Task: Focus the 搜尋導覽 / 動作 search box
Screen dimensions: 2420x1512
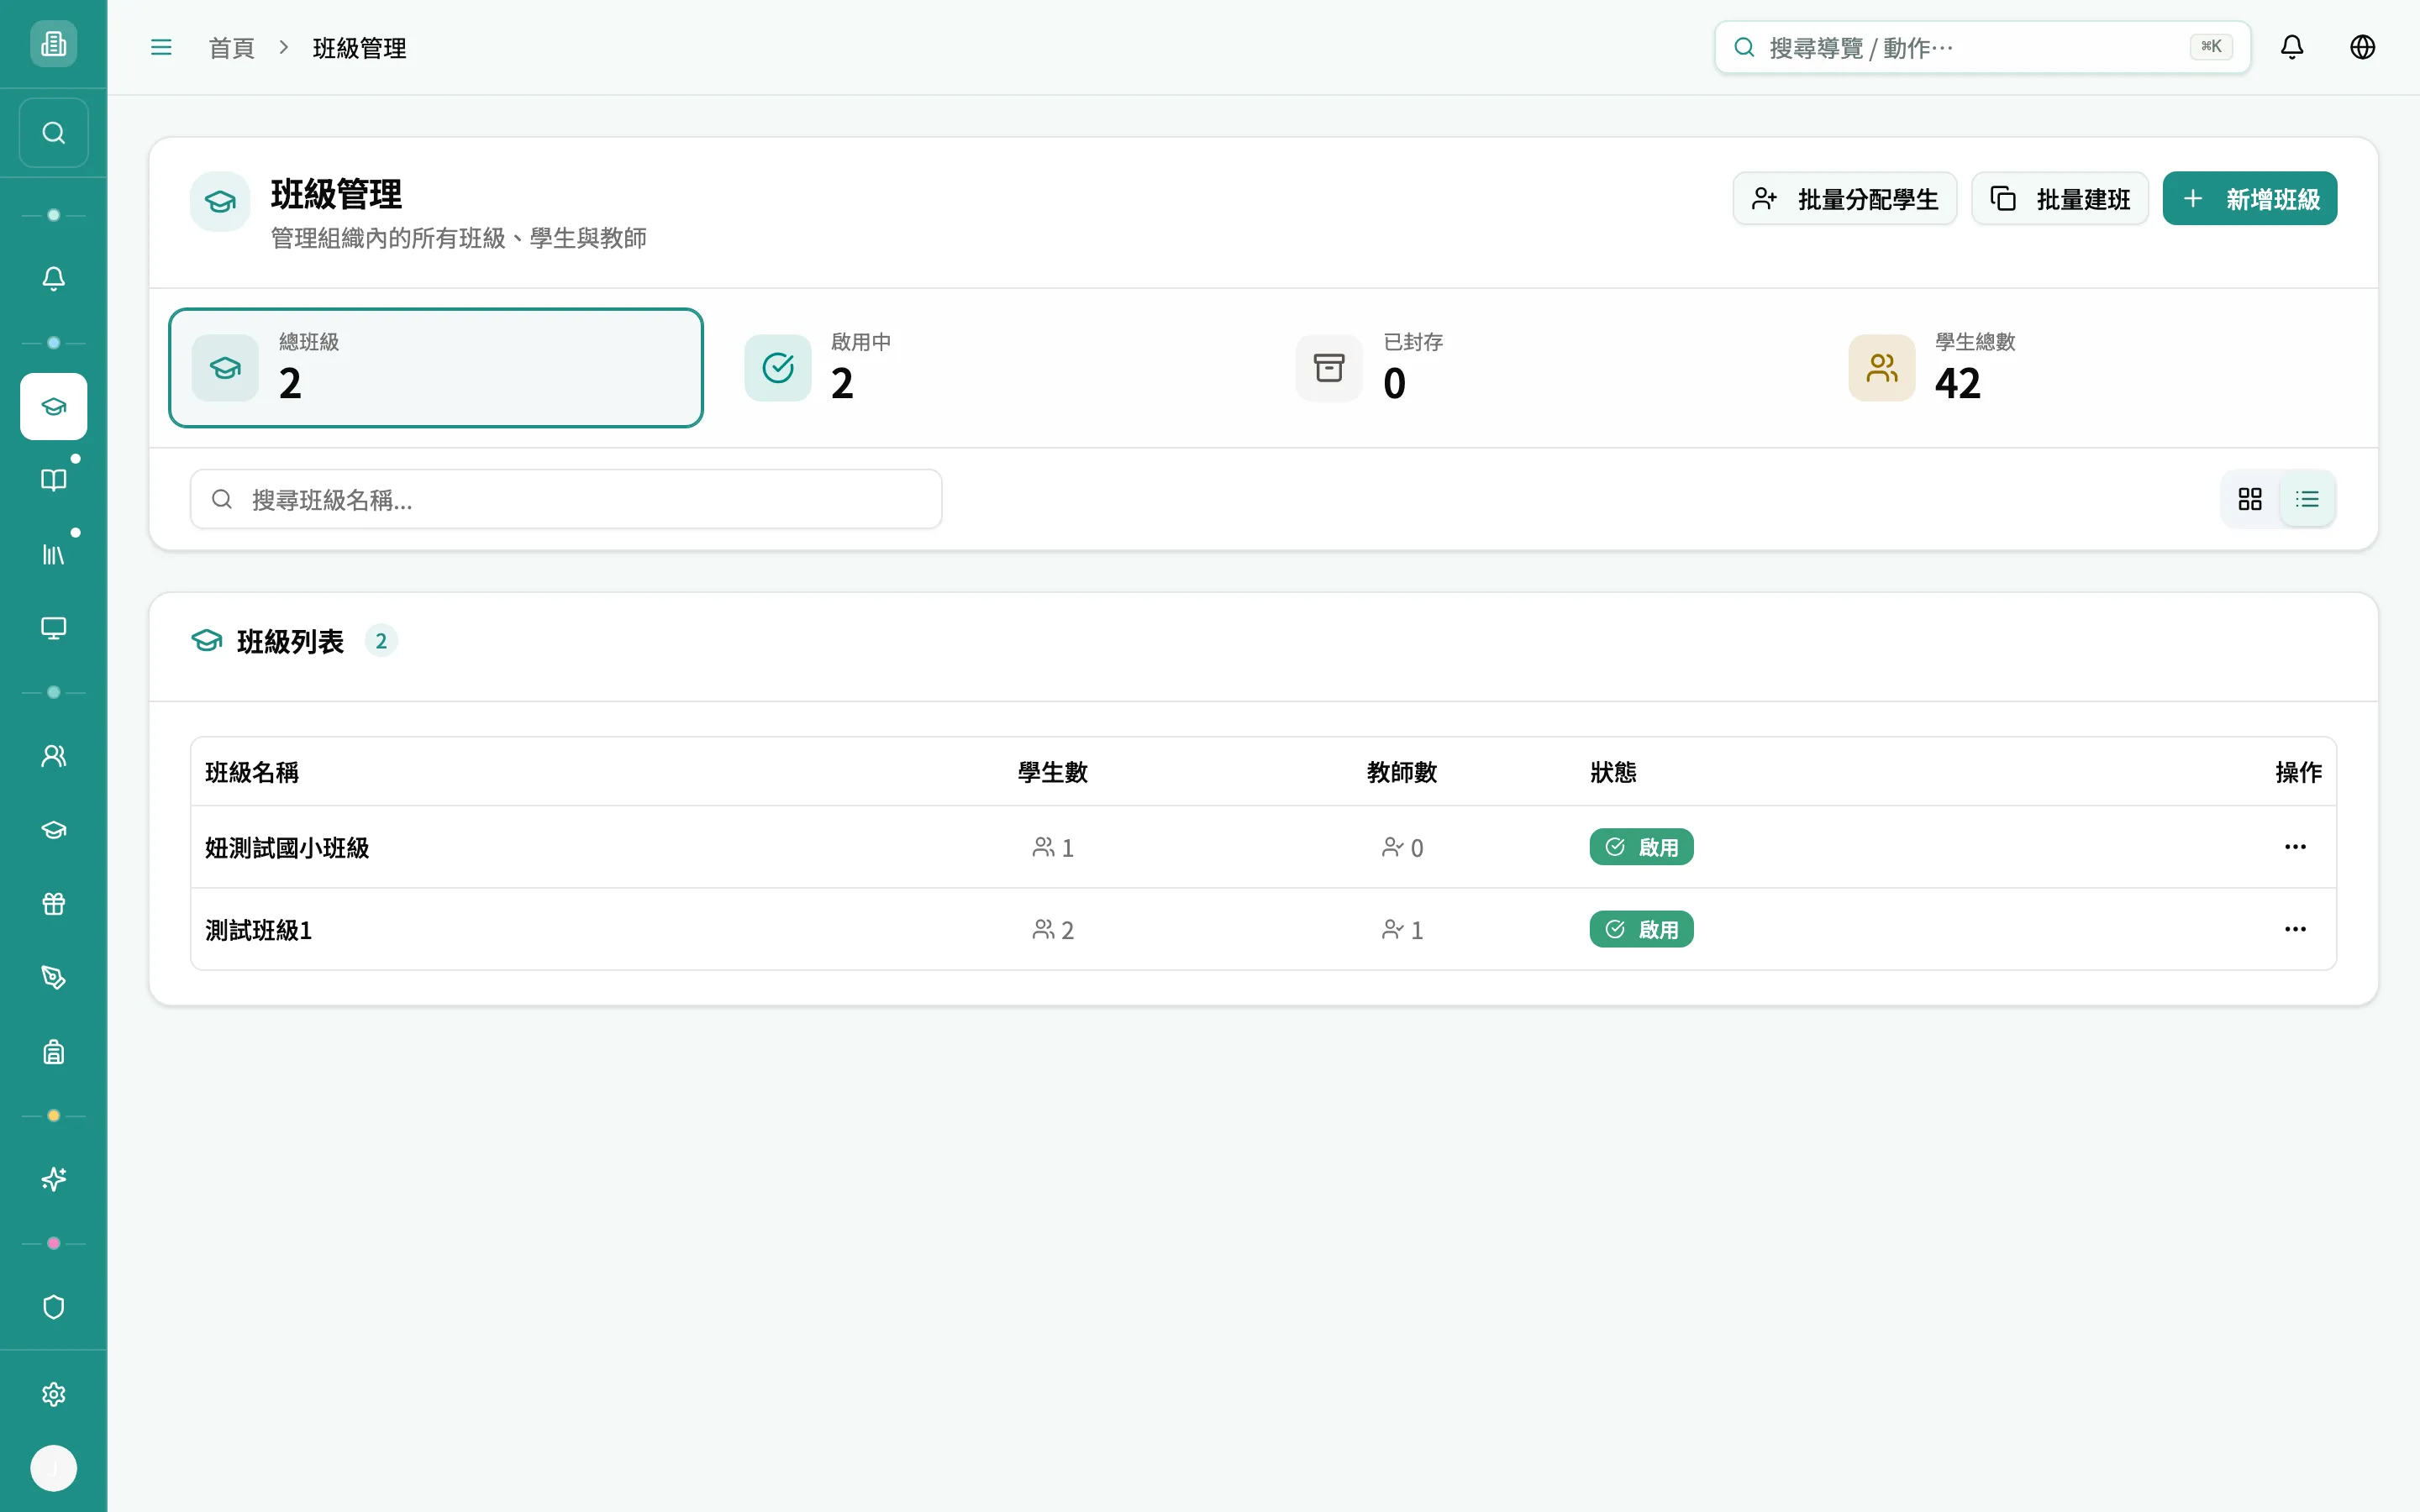Action: pyautogui.click(x=1982, y=47)
